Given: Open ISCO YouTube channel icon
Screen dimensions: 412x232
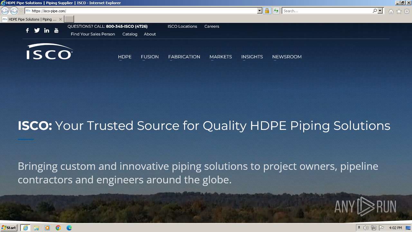Looking at the screenshot, I should tap(56, 30).
